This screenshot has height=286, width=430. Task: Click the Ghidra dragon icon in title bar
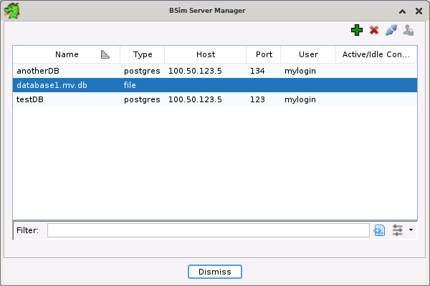pyautogui.click(x=12, y=11)
